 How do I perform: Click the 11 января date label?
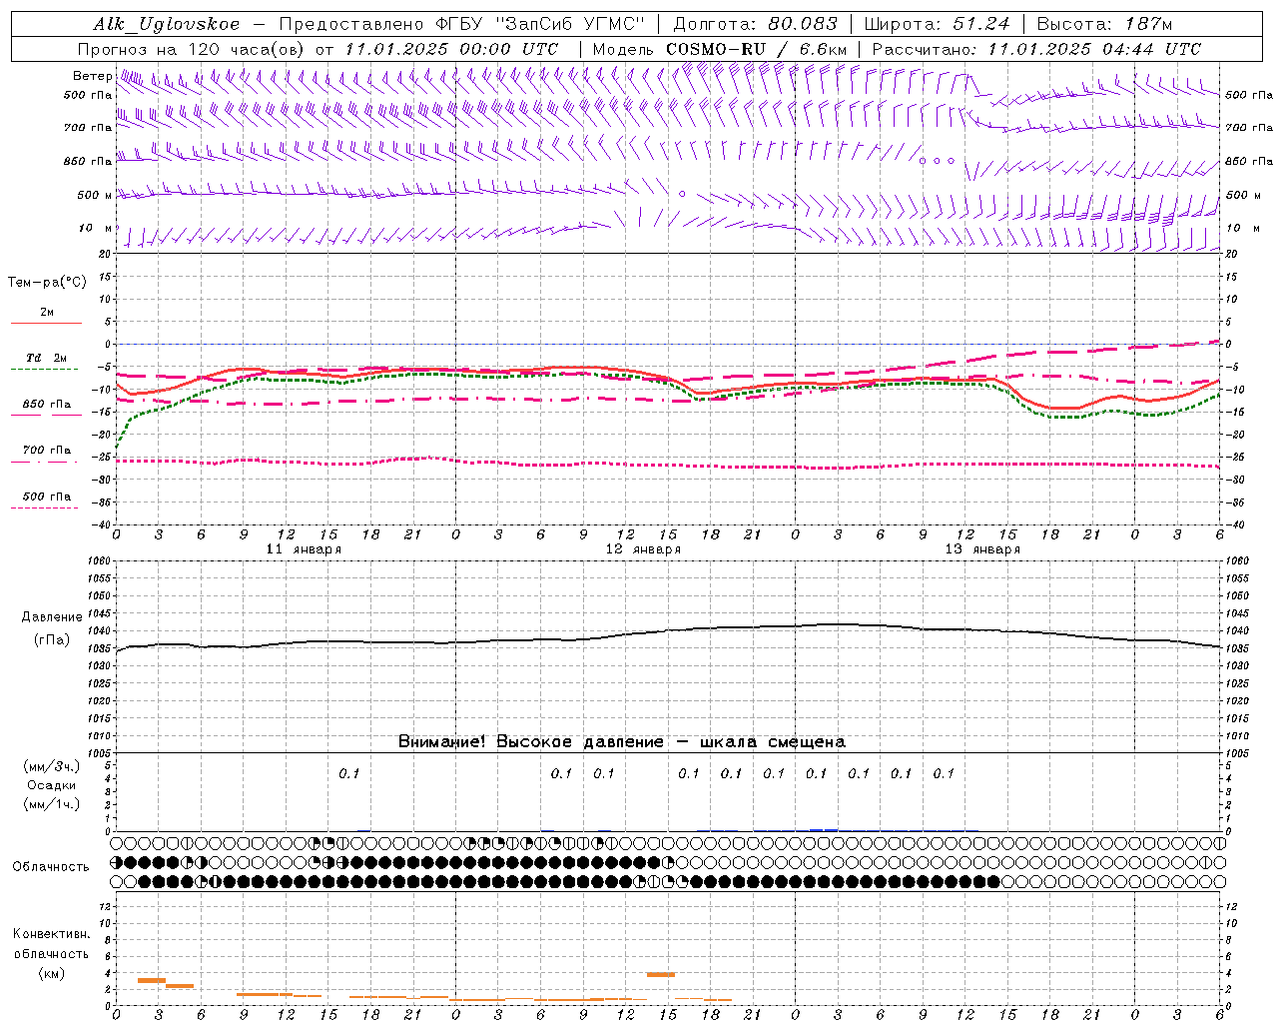pyautogui.click(x=304, y=549)
